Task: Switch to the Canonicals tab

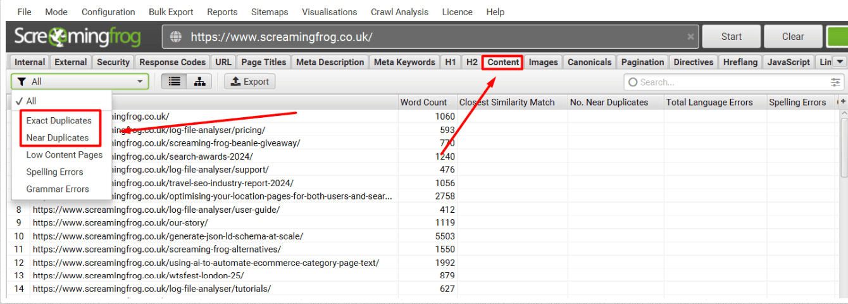Action: (589, 62)
